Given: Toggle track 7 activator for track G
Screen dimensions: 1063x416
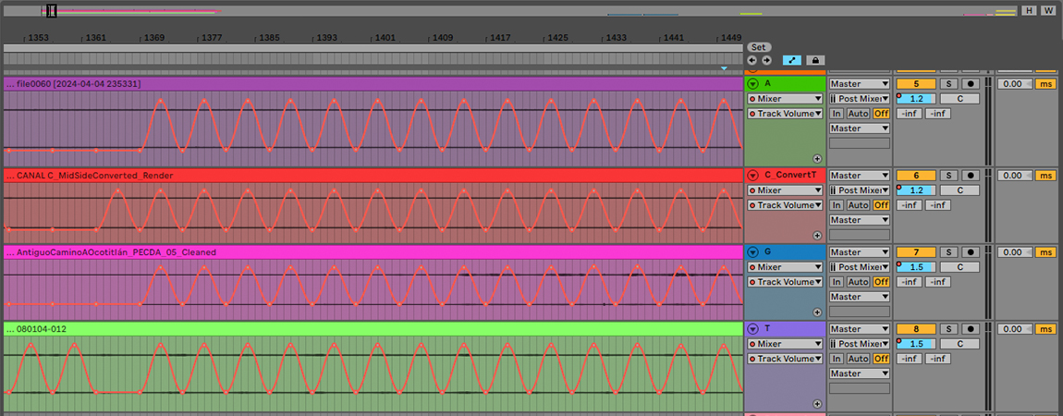Looking at the screenshot, I should click(916, 252).
